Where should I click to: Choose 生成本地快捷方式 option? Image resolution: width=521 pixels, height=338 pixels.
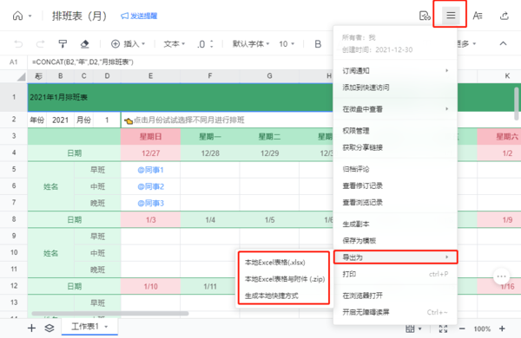coord(284,296)
